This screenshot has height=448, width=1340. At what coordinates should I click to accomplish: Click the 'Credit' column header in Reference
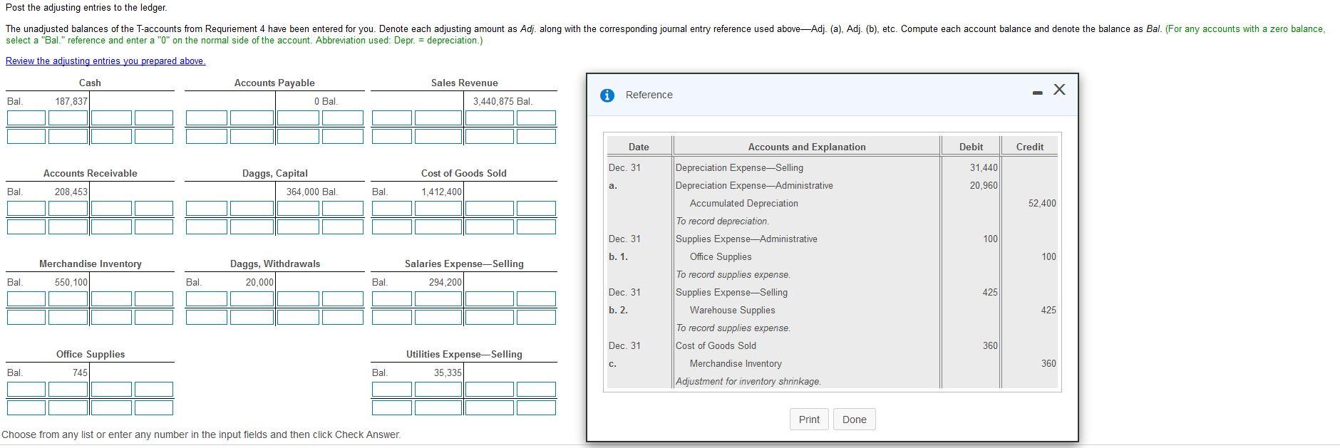[1030, 147]
